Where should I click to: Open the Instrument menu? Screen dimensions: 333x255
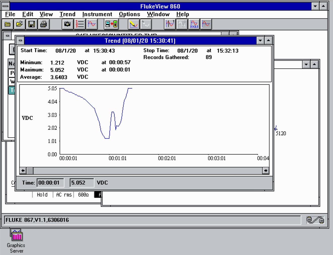coord(97,14)
